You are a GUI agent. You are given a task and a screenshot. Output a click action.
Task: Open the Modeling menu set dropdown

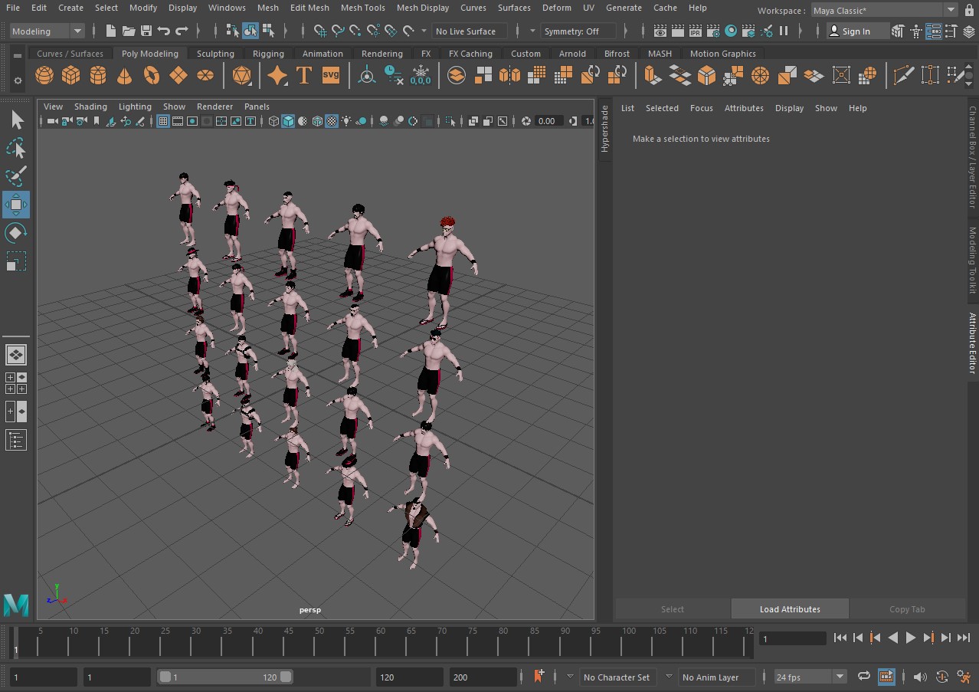tap(47, 31)
